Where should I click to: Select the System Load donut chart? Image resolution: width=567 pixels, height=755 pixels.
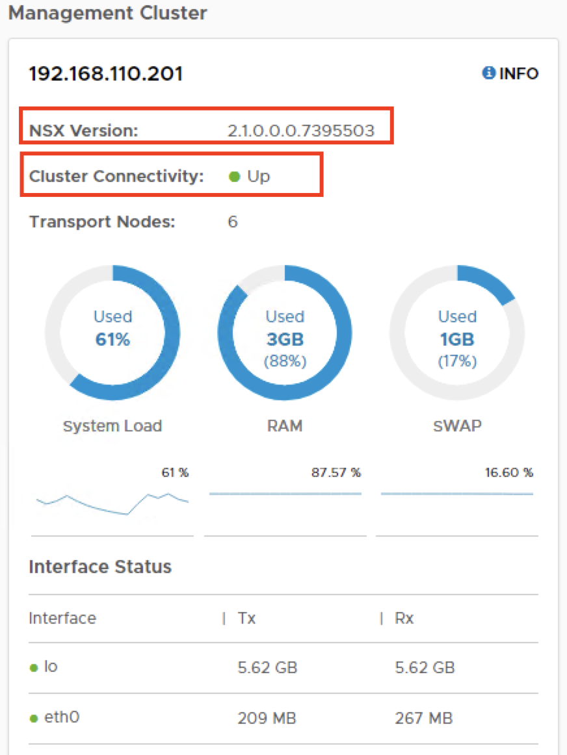coord(112,332)
